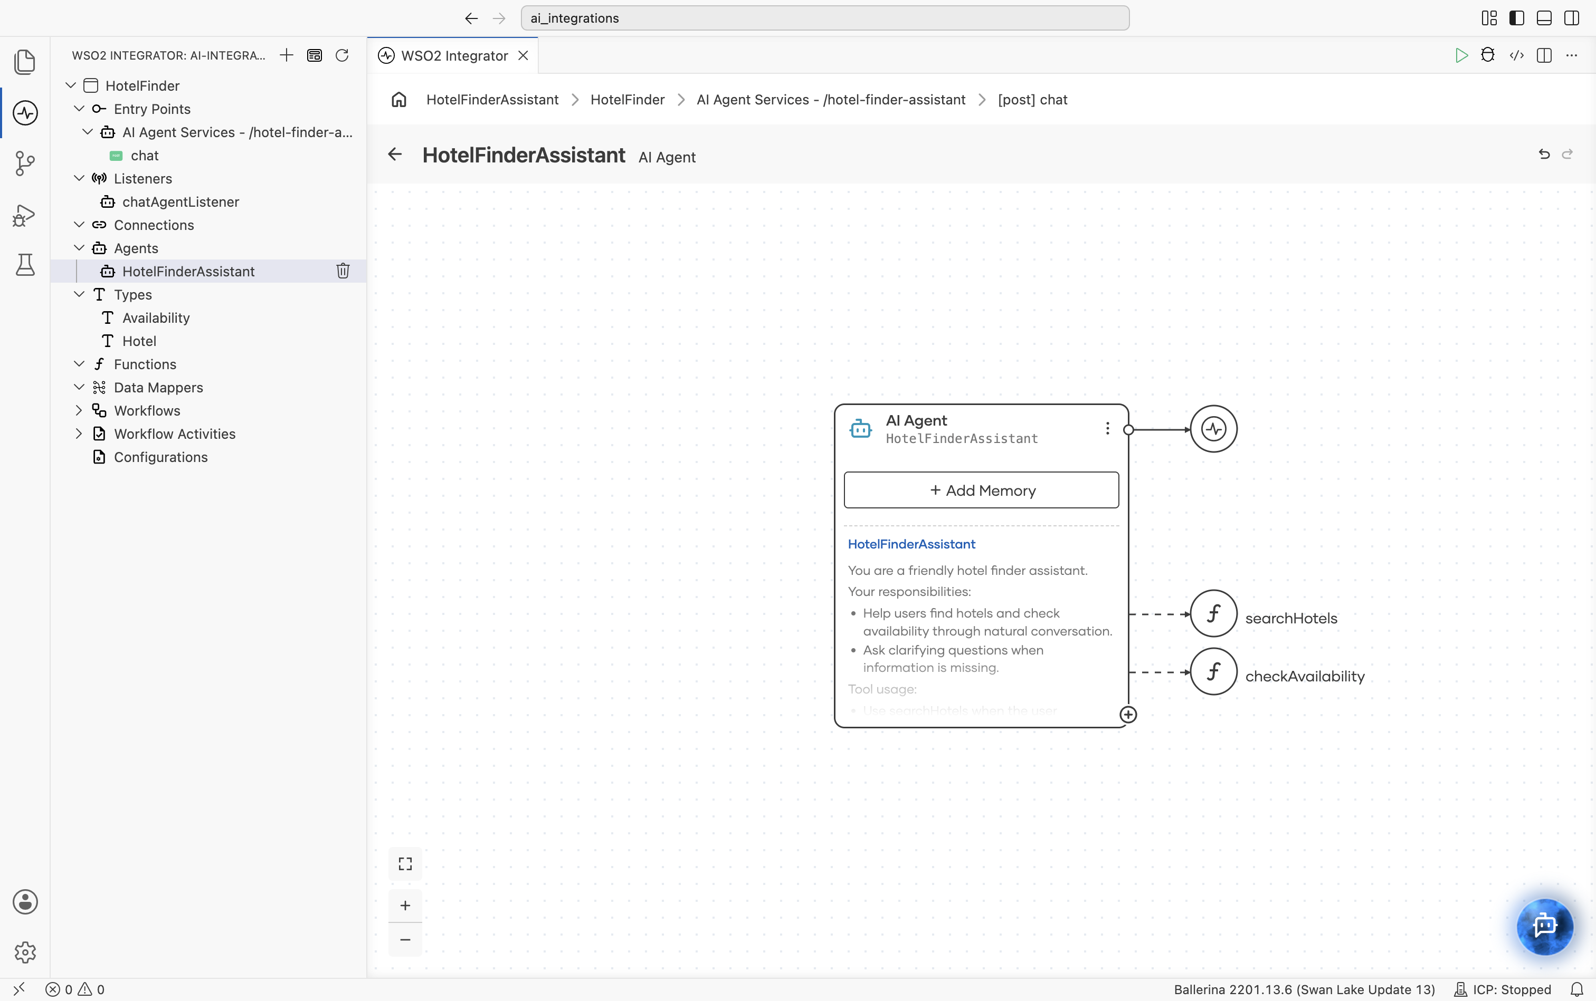The width and height of the screenshot is (1596, 1001).
Task: Collapse the HotelFinder project node
Action: click(x=71, y=85)
